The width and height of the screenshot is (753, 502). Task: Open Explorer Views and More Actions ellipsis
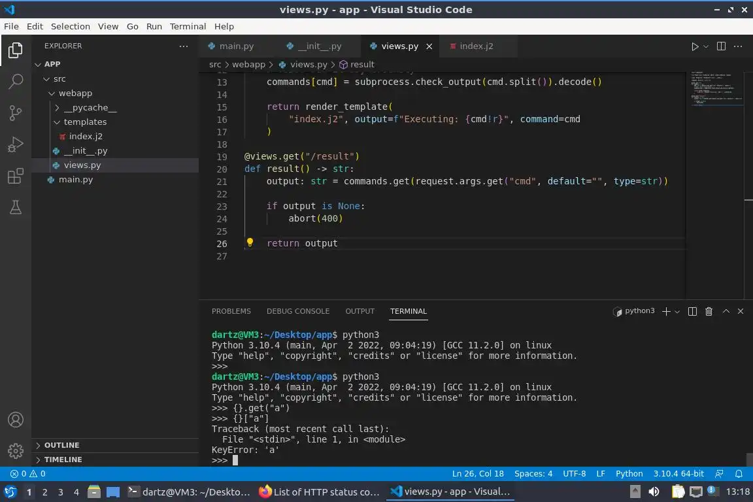(184, 46)
